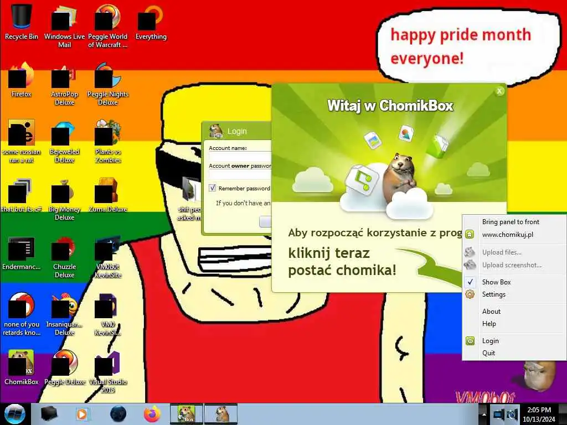The width and height of the screenshot is (567, 425).
Task: Open Peggle World of Warcraft shortcut
Action: pyautogui.click(x=108, y=26)
